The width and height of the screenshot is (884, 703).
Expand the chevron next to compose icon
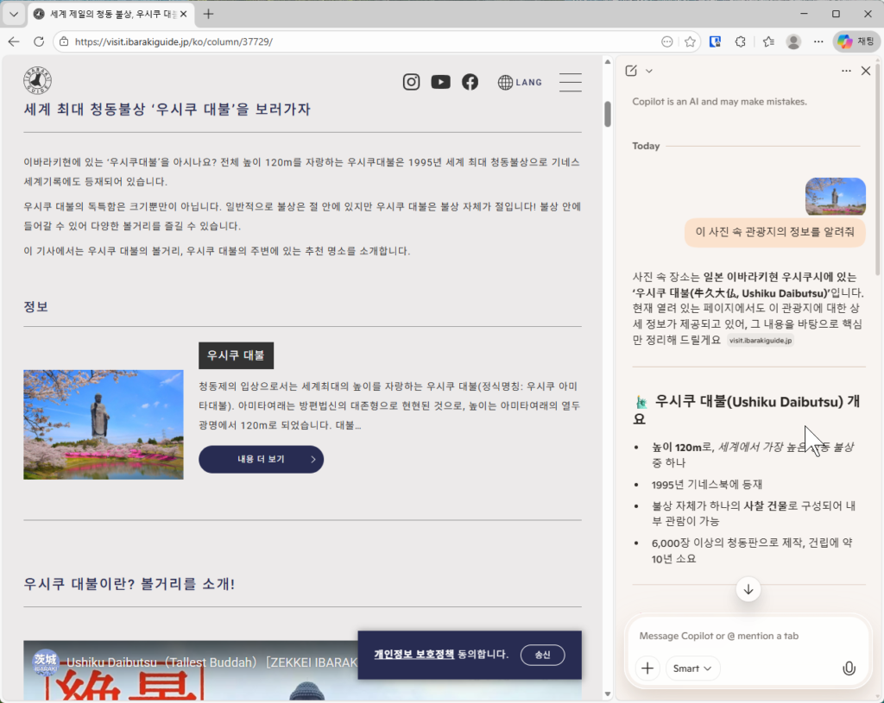[x=649, y=71]
